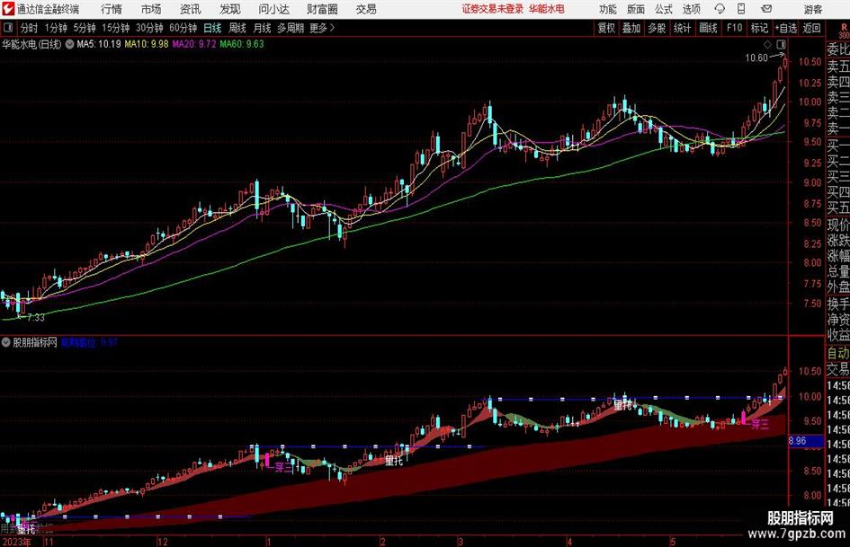Expand the 更多 period options
The width and height of the screenshot is (850, 547).
point(322,28)
